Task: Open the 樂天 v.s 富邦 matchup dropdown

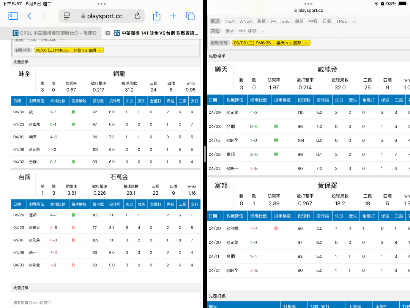Action: point(271,43)
